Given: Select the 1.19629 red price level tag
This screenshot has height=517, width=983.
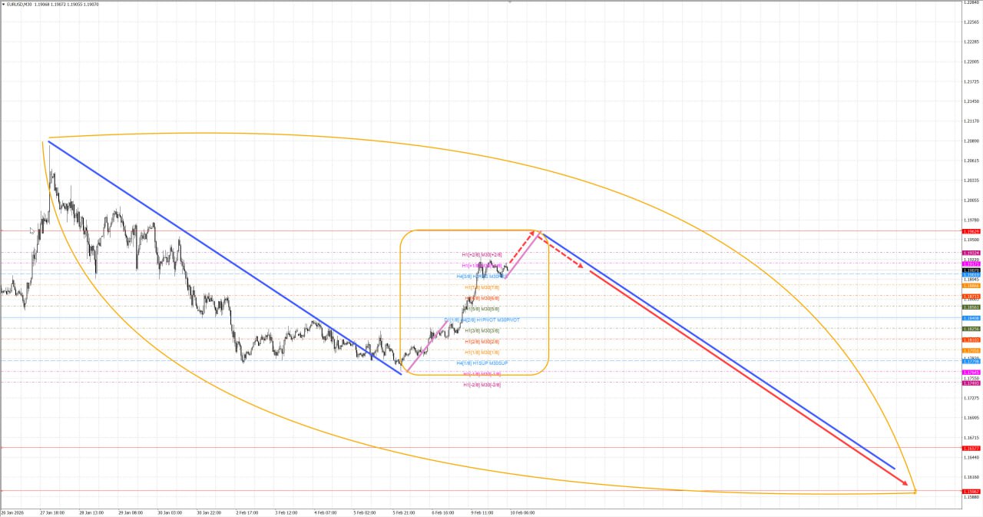Looking at the screenshot, I should pos(971,231).
